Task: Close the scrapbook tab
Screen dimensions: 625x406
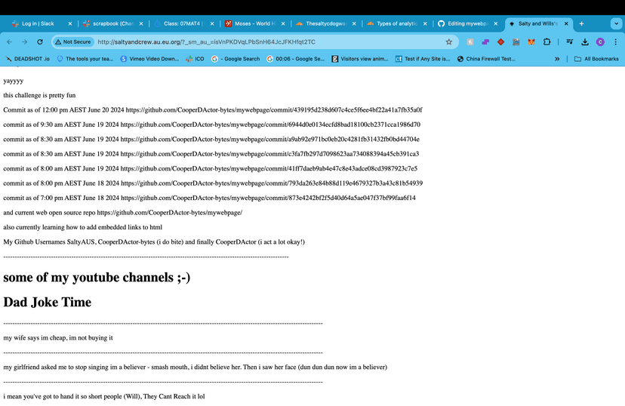Action: tap(141, 23)
